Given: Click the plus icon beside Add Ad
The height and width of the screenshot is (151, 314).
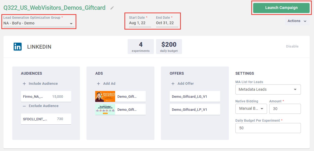Looking at the screenshot, I should 98,84.
